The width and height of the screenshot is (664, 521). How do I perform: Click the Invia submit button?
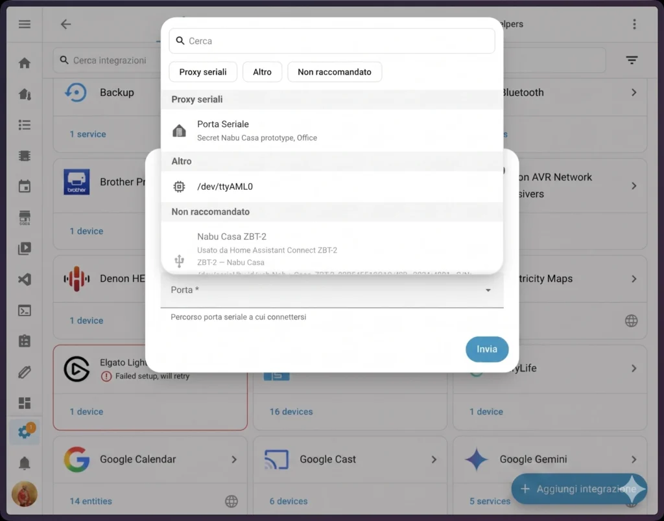[487, 349]
